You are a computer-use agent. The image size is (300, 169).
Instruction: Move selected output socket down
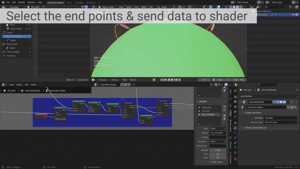pos(225,119)
